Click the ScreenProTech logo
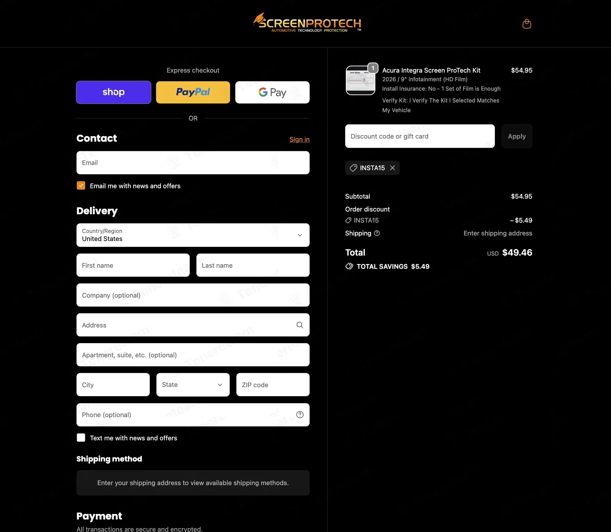Screen dimensions: 611x532 (307, 23)
